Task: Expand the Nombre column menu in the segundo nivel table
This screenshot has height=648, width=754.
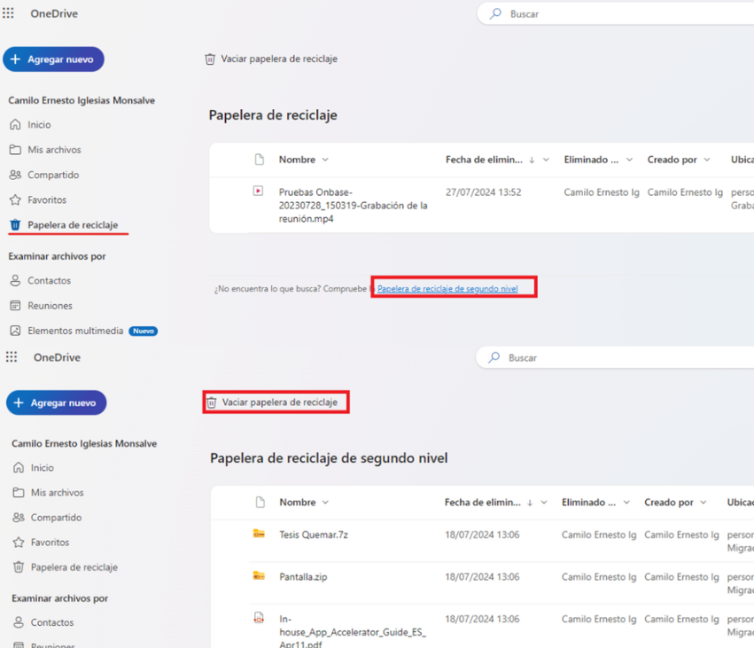Action: (325, 503)
